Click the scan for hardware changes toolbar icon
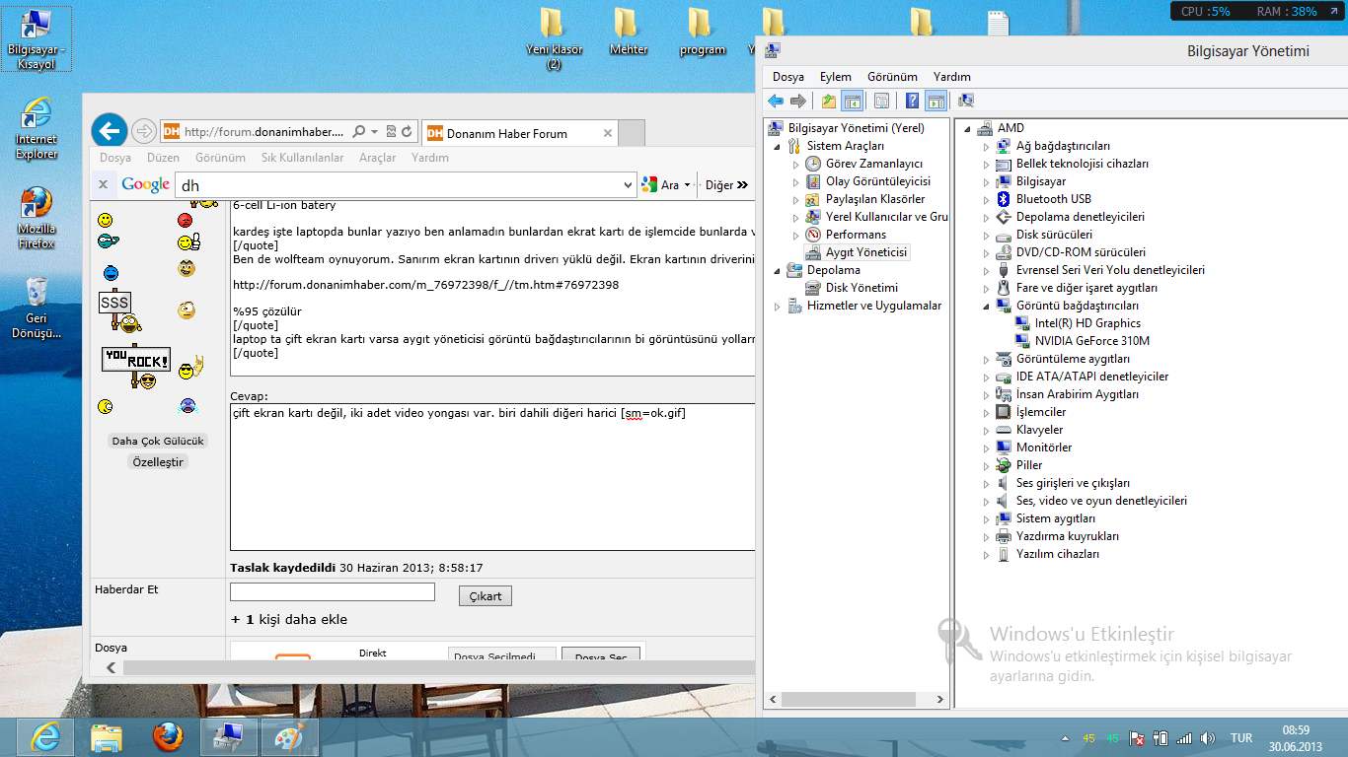The image size is (1348, 757). (966, 101)
